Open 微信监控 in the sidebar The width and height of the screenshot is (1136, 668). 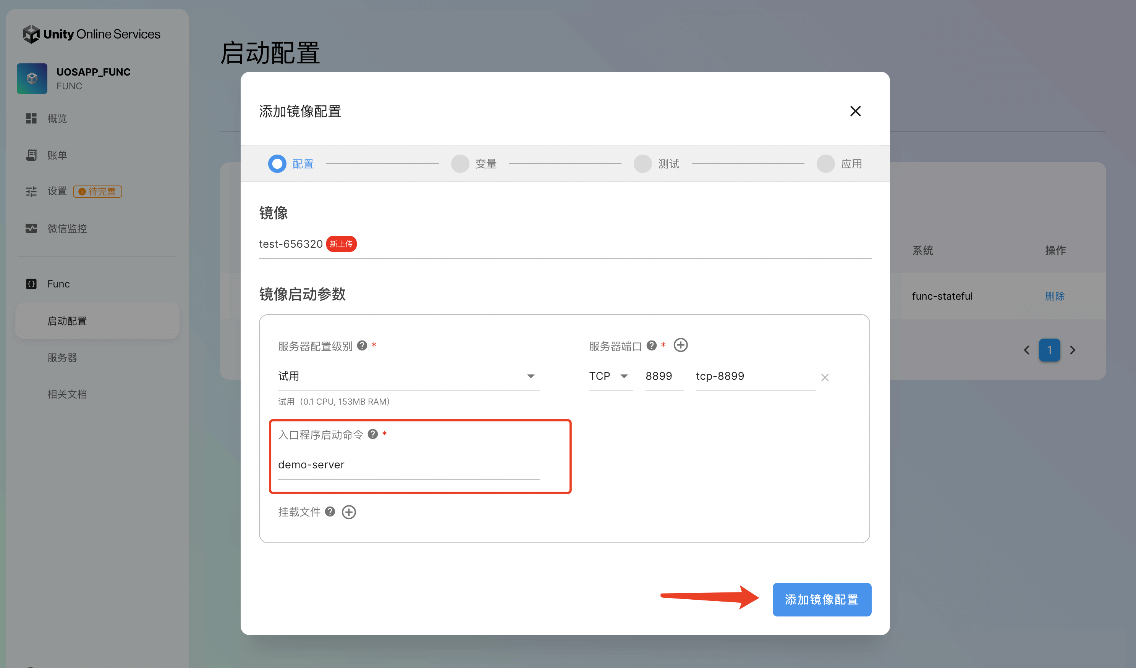coord(67,229)
